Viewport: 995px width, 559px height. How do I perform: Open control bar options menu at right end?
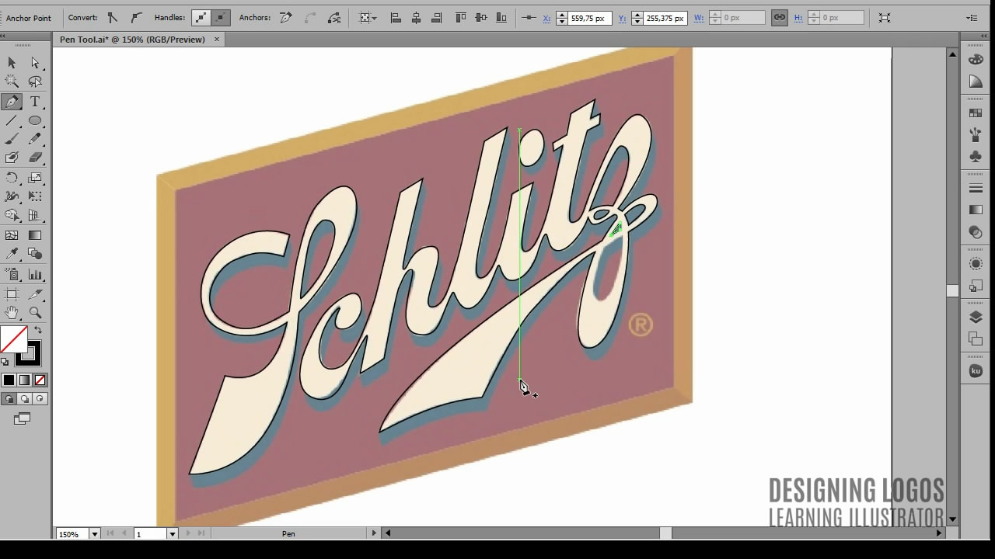coord(972,17)
